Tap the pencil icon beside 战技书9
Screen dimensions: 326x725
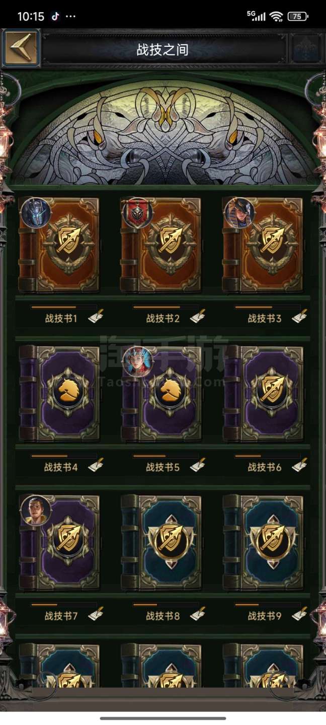[x=299, y=614]
